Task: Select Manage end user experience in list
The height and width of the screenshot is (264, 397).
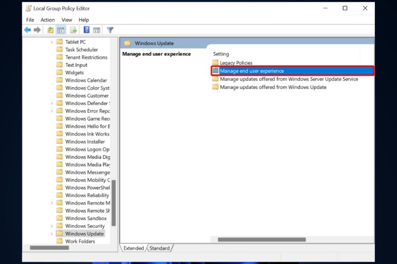Action: click(x=292, y=71)
